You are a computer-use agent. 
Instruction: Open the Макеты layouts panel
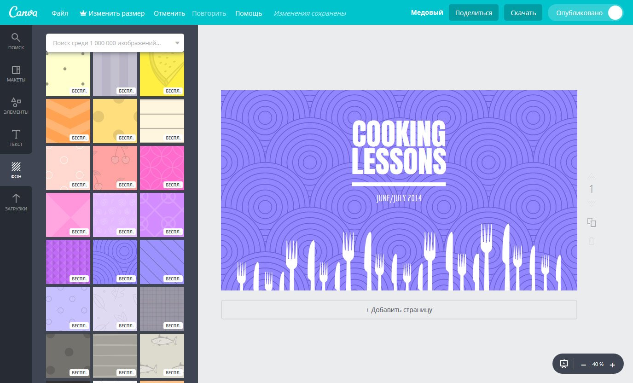[x=16, y=73]
